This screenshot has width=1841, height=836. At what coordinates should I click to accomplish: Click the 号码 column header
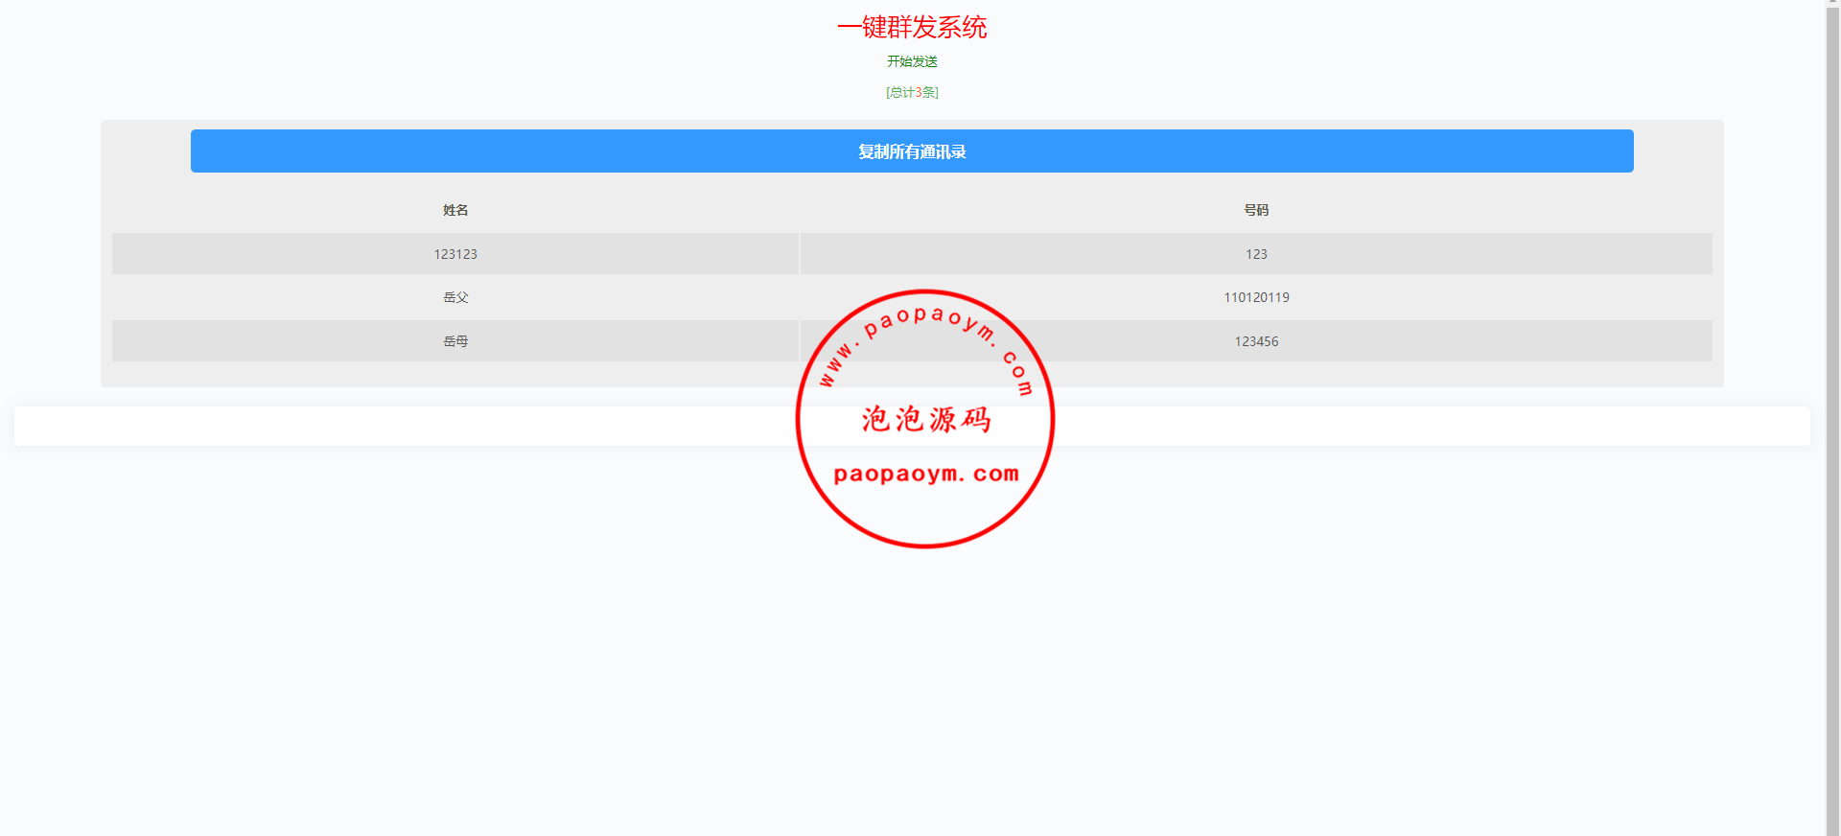[x=1256, y=210]
